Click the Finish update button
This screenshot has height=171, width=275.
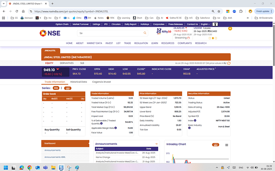point(264,12)
